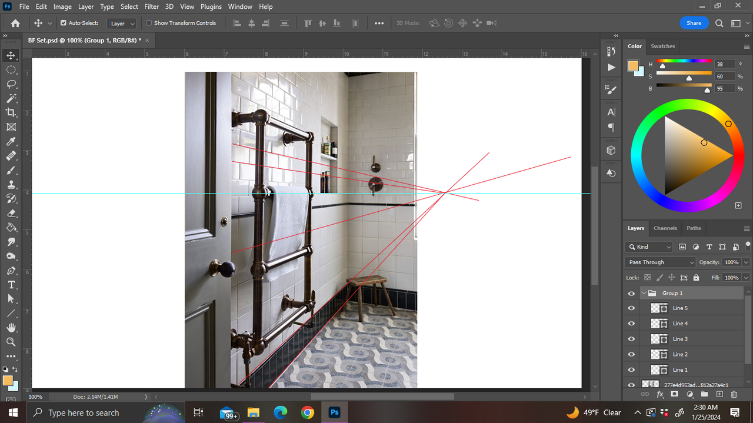Switch to the Channels tab
This screenshot has height=423, width=753.
tap(665, 228)
